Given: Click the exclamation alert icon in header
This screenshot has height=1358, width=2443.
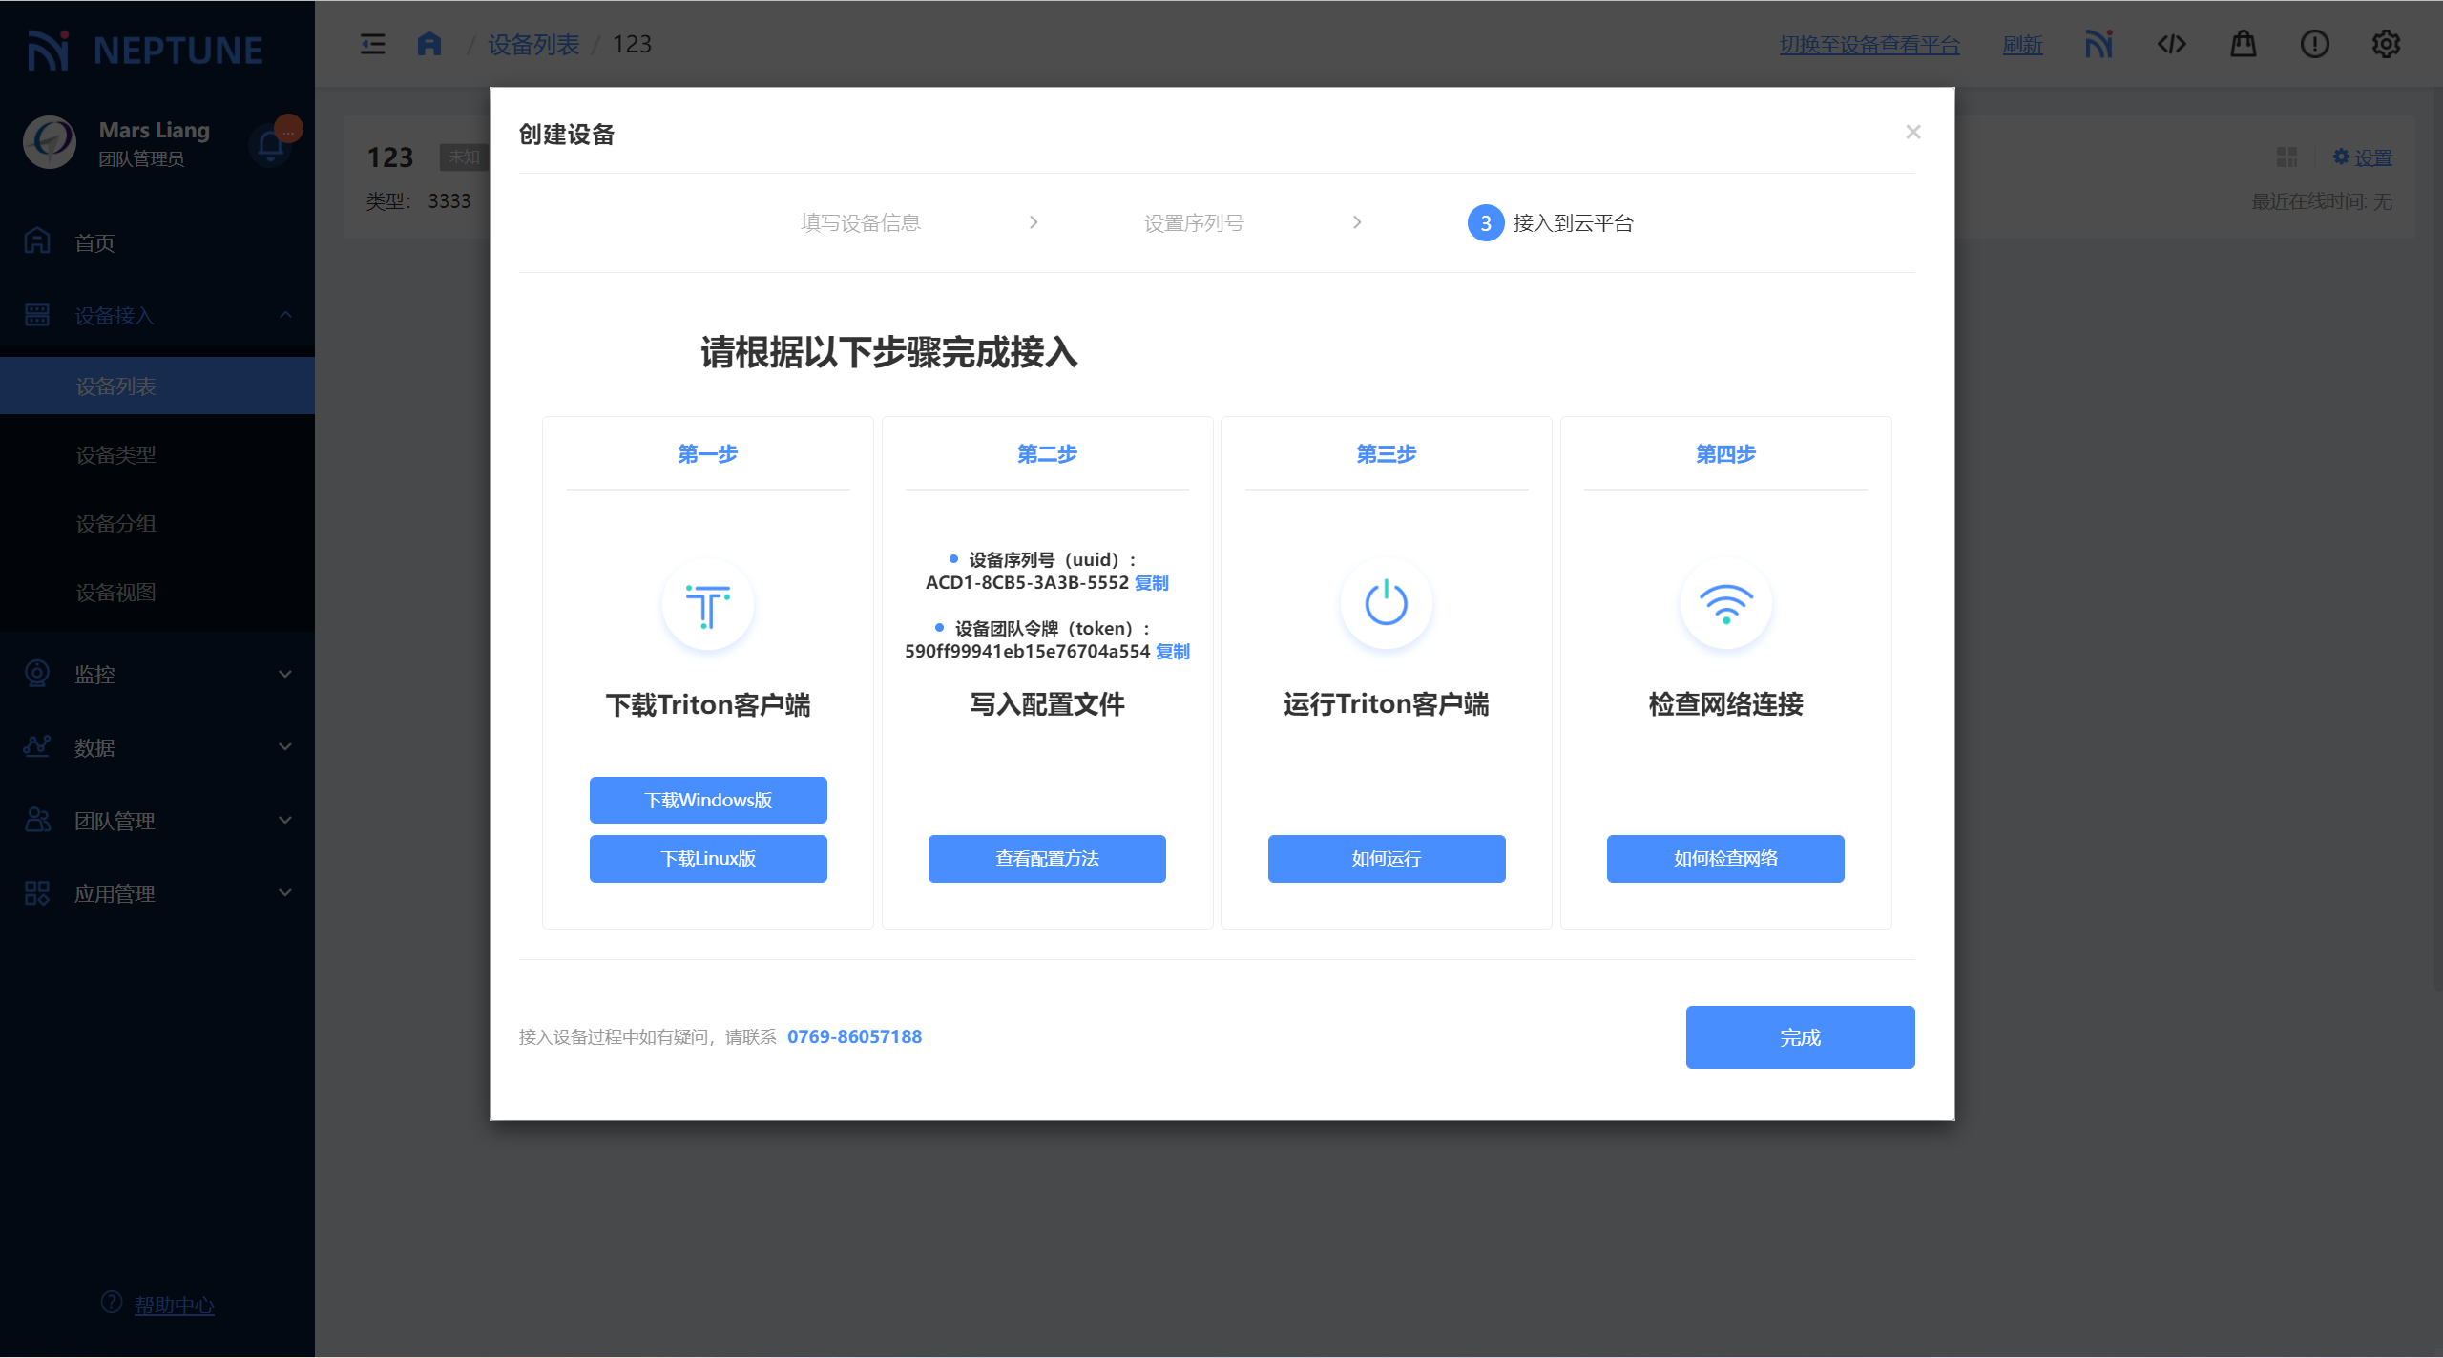Looking at the screenshot, I should pos(2314,44).
